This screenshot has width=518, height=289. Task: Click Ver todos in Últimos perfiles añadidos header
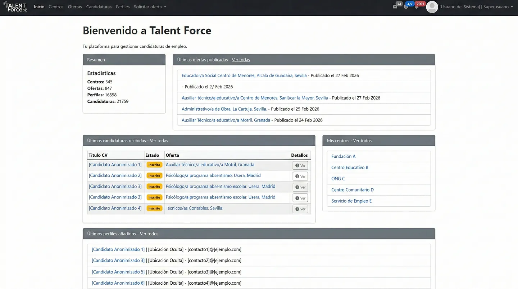[x=149, y=234]
